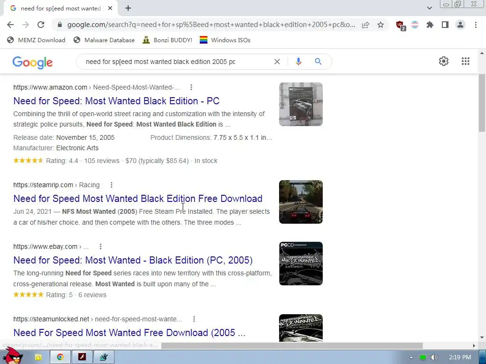Click the padlock site info icon
486x364 pixels.
pos(60,25)
